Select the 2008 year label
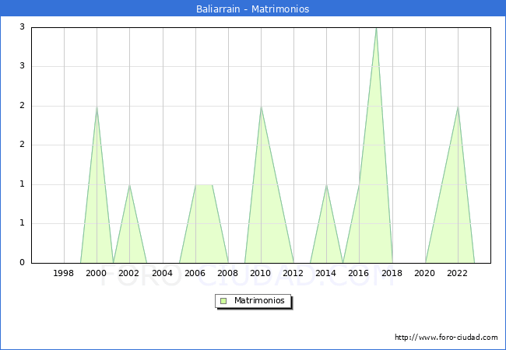The image size is (506, 350). click(x=228, y=273)
